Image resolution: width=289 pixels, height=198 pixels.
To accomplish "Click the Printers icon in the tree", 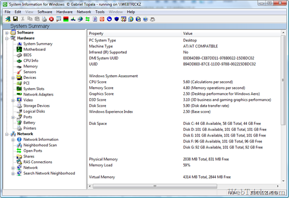I will [19, 128].
